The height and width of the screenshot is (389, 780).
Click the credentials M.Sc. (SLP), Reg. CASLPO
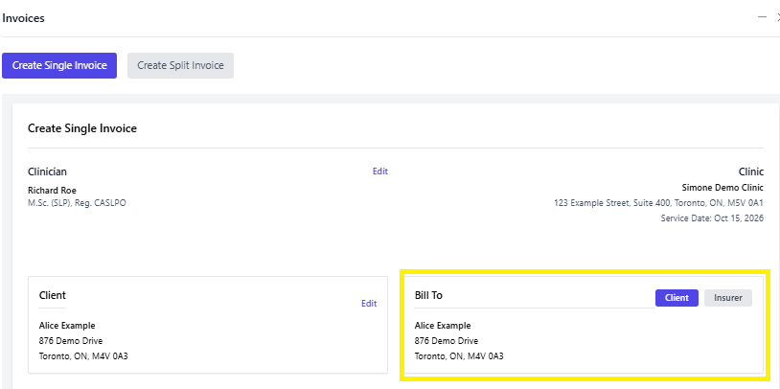point(77,203)
